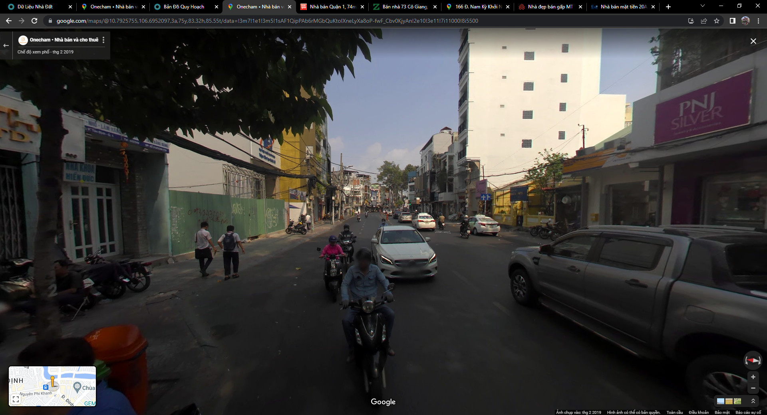Zoom in with the plus button
The height and width of the screenshot is (415, 767).
[753, 377]
